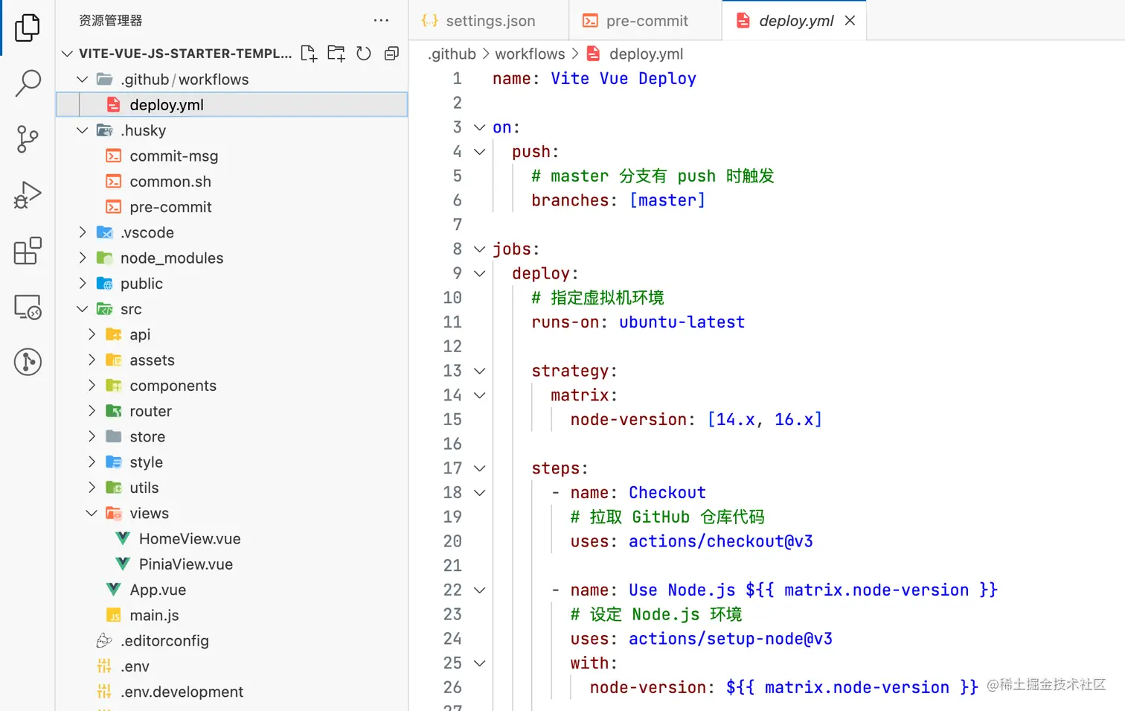Open the Run and Debug view
1125x711 pixels.
click(28, 195)
